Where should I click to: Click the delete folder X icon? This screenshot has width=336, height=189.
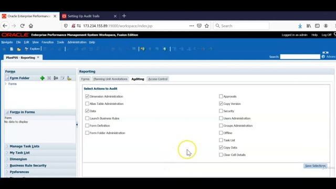point(49,78)
